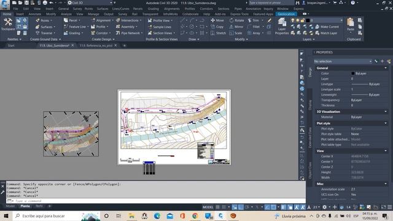
Task: Open the Annotate ribbon tab
Action: point(34,14)
